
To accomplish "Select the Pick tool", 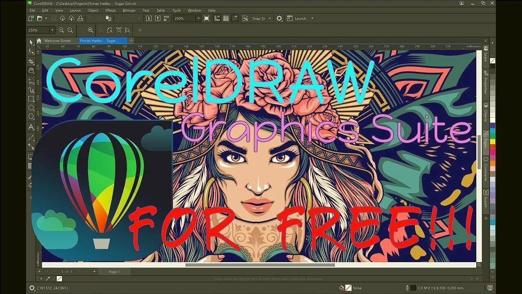I will [31, 42].
